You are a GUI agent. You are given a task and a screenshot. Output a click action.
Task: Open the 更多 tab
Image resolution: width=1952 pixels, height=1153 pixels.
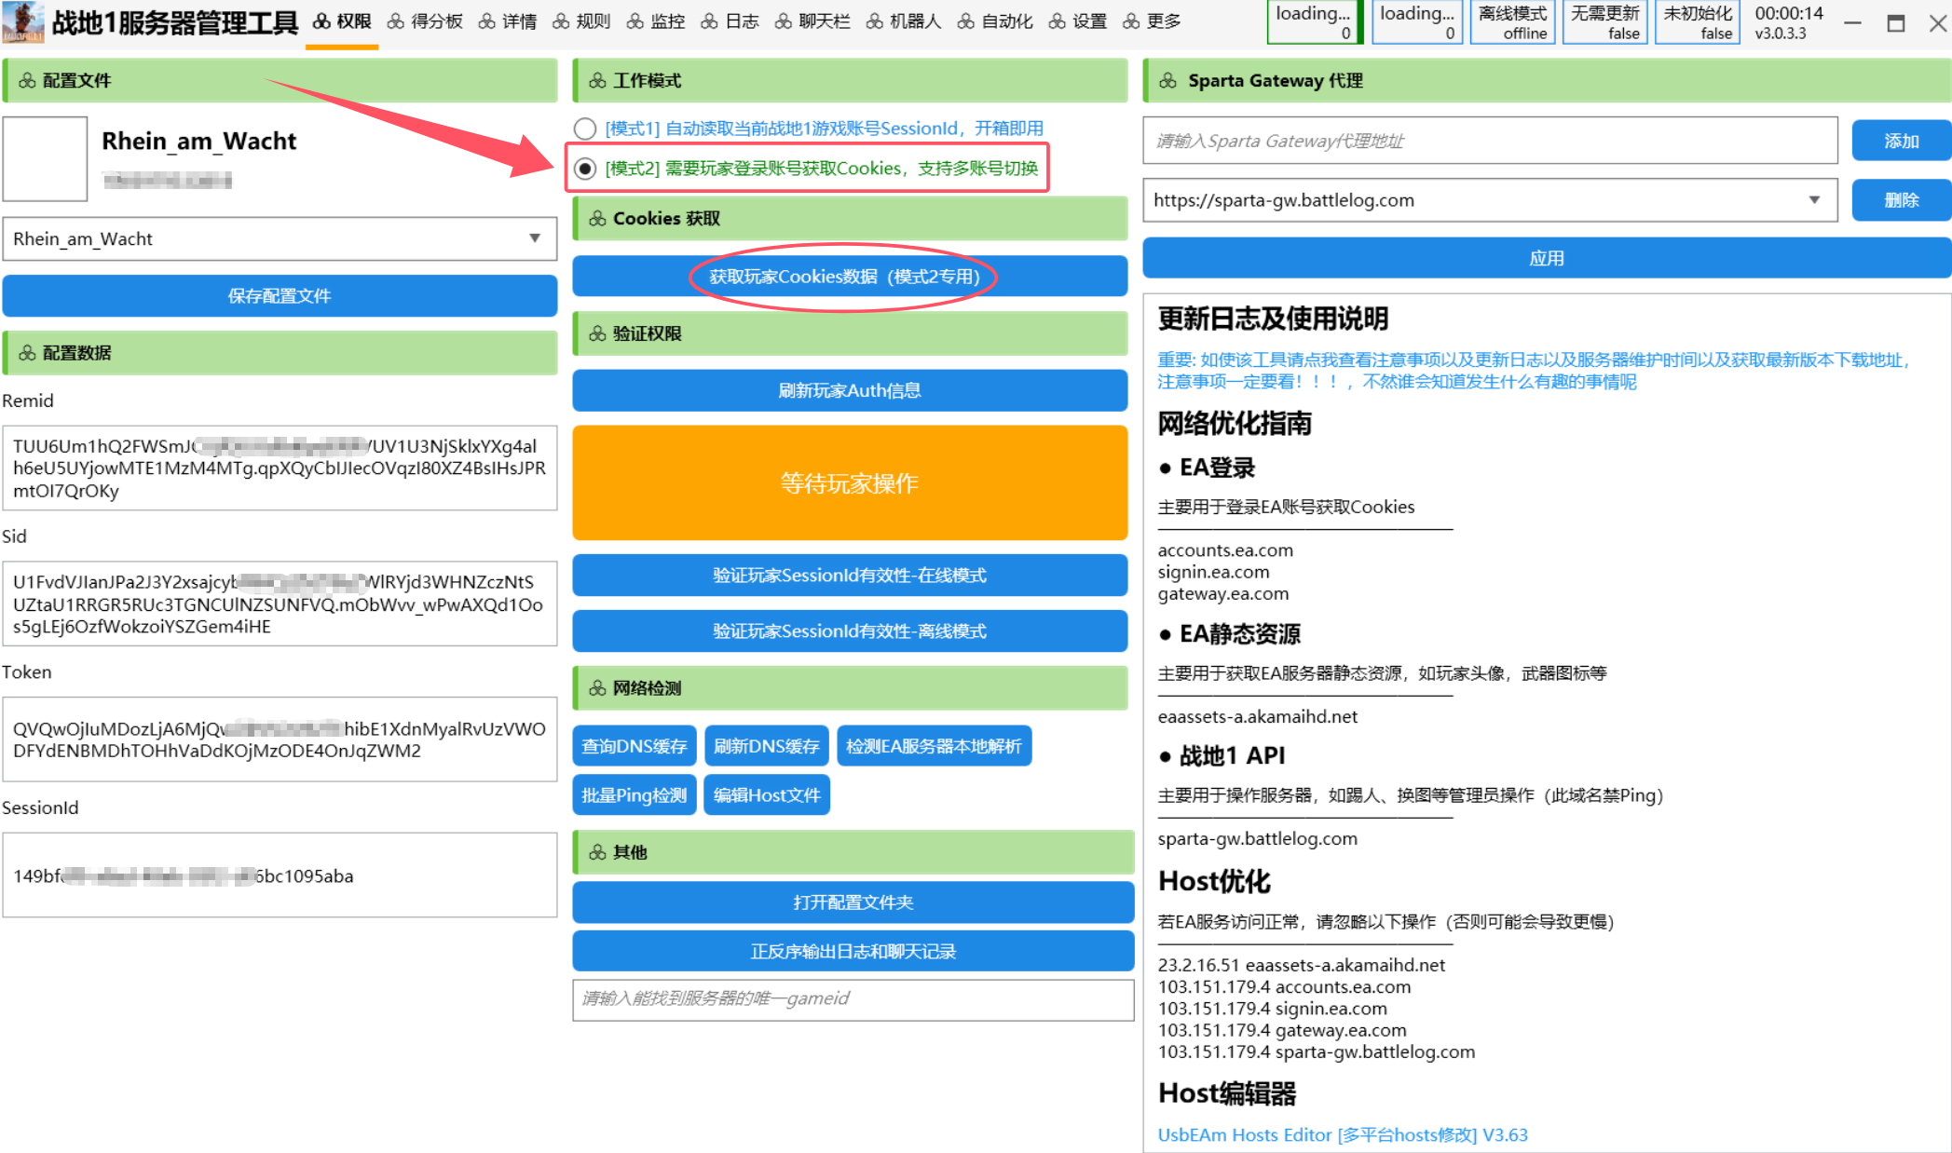pos(1153,21)
